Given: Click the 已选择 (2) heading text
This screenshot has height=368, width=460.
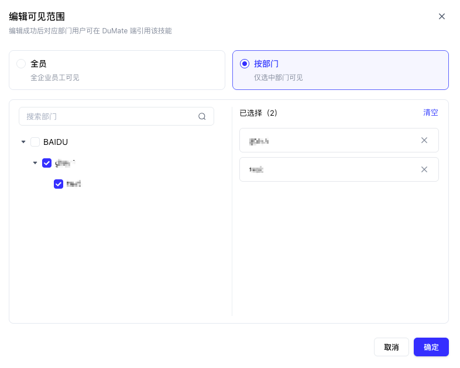Looking at the screenshot, I should [x=258, y=113].
